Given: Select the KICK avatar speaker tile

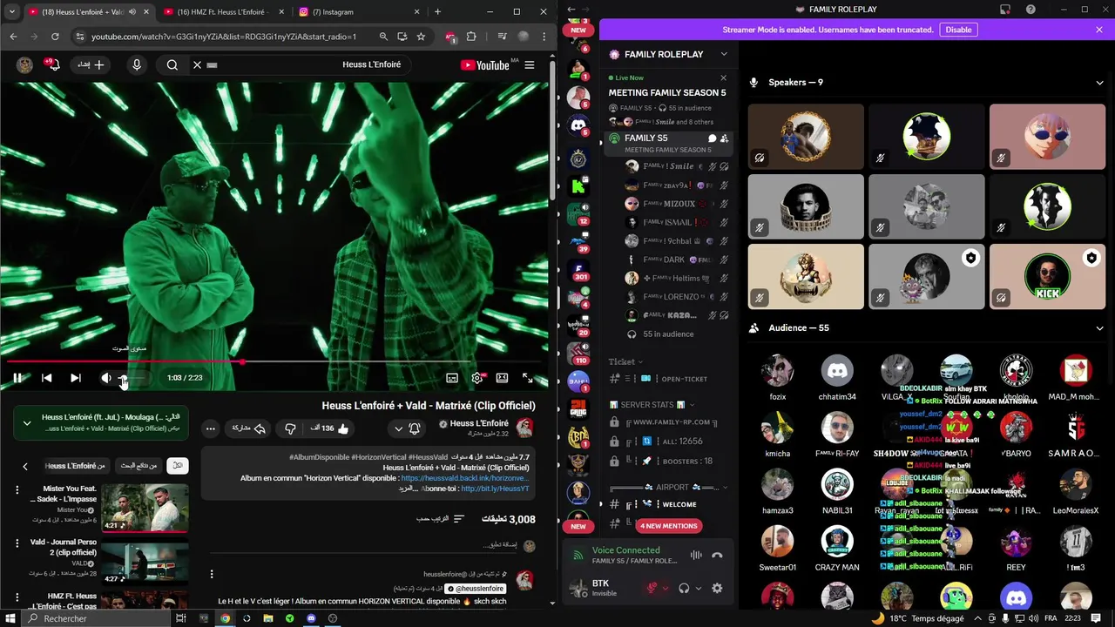Looking at the screenshot, I should tap(1047, 277).
